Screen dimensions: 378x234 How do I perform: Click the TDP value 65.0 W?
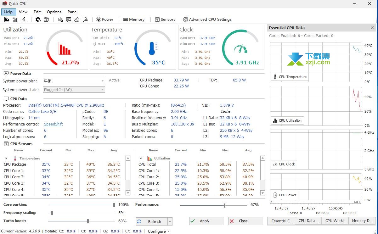239,80
